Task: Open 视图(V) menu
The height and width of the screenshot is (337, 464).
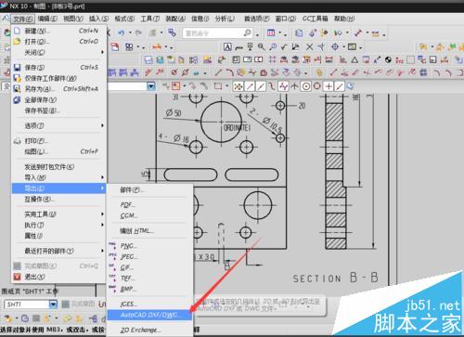Action: (73, 19)
